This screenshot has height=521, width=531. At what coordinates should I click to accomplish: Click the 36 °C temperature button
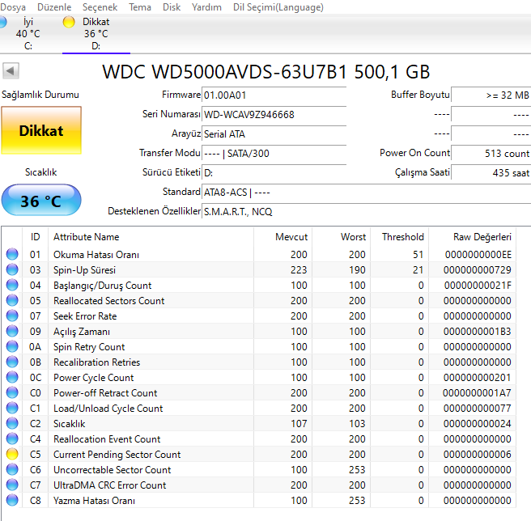pyautogui.click(x=41, y=201)
